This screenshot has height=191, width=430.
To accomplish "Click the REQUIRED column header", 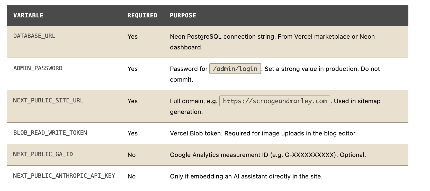I will (142, 16).
